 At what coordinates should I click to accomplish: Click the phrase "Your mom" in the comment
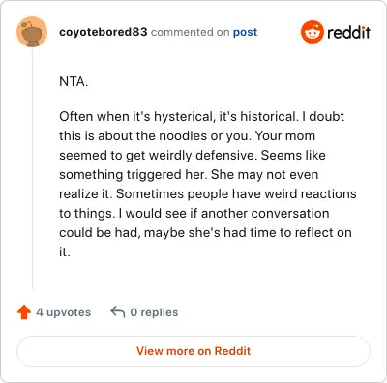click(x=285, y=135)
